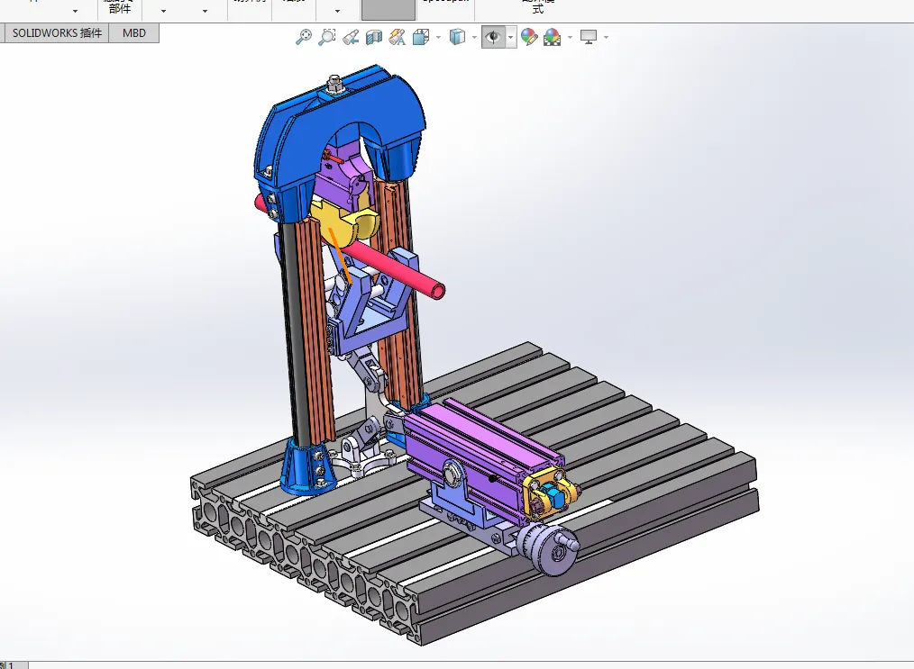Click the View Settings monitor icon

[x=589, y=37]
